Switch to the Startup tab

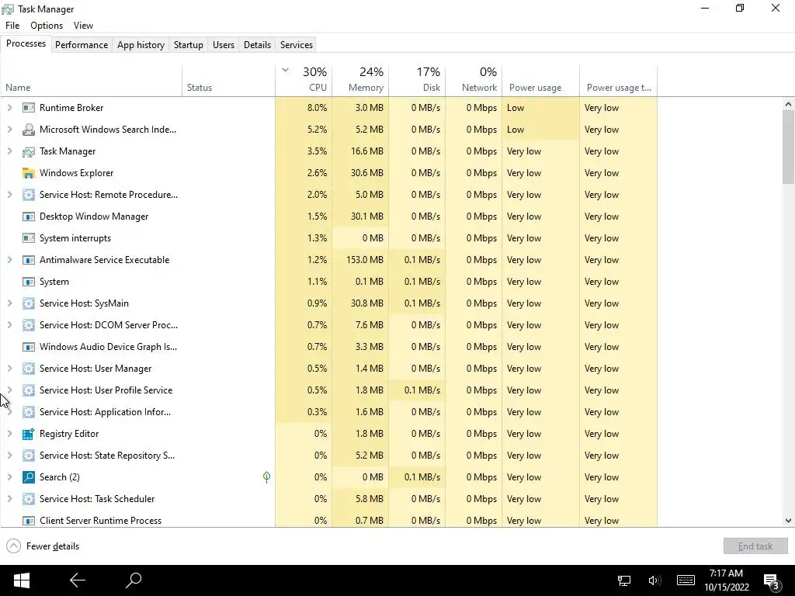[x=189, y=44]
